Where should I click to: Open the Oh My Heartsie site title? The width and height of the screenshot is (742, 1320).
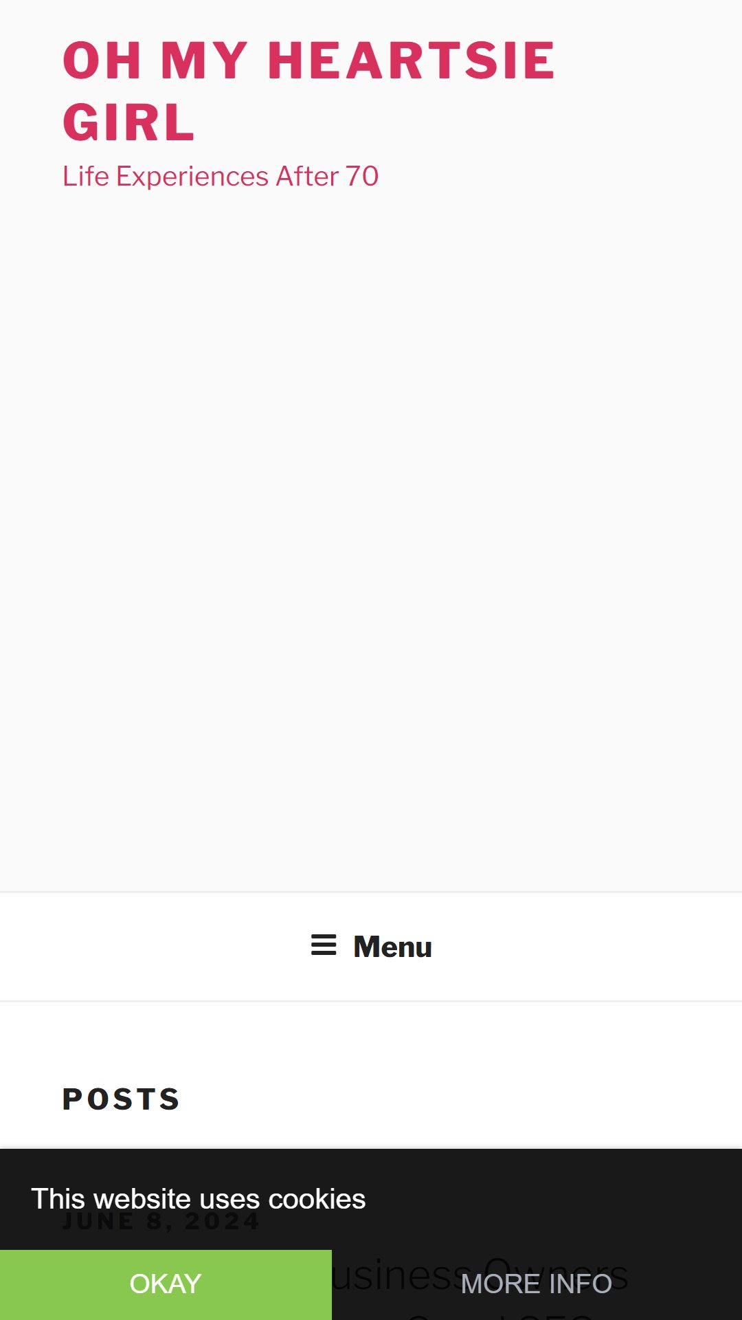tap(309, 91)
